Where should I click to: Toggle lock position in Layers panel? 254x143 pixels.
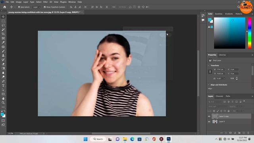221,111
